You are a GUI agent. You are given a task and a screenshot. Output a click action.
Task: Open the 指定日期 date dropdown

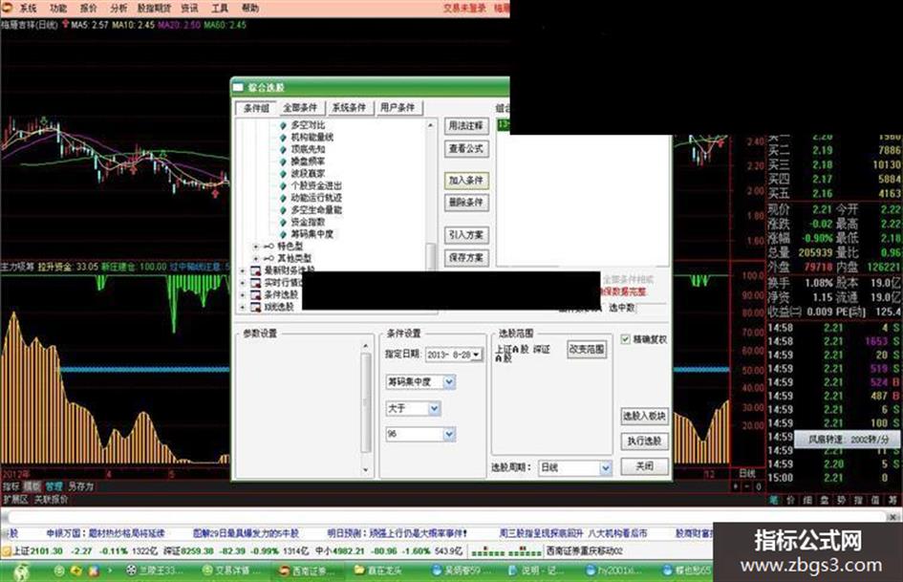476,355
